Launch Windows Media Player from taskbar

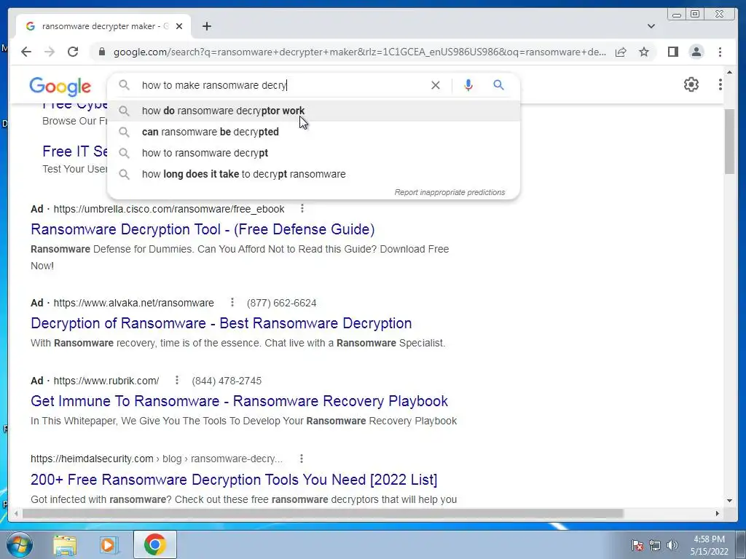click(x=109, y=544)
